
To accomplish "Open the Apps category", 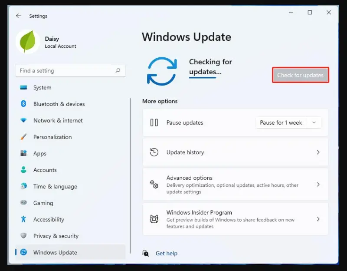I will (x=70, y=153).
